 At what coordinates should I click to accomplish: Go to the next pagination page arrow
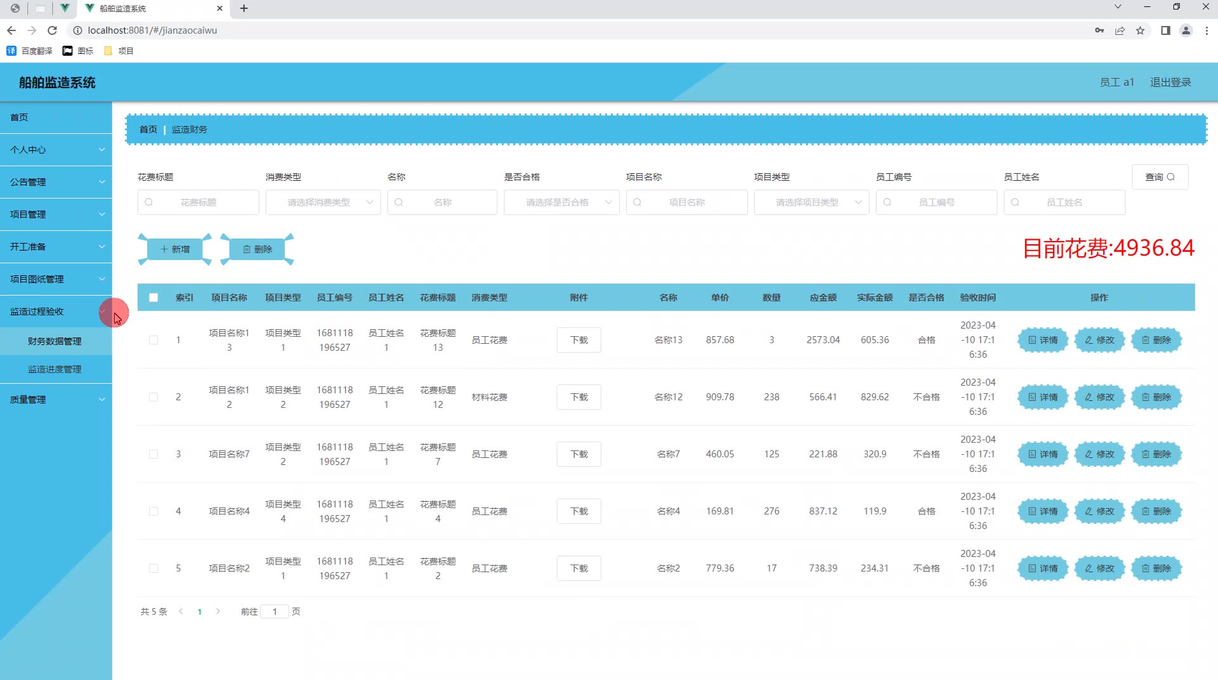click(x=218, y=611)
